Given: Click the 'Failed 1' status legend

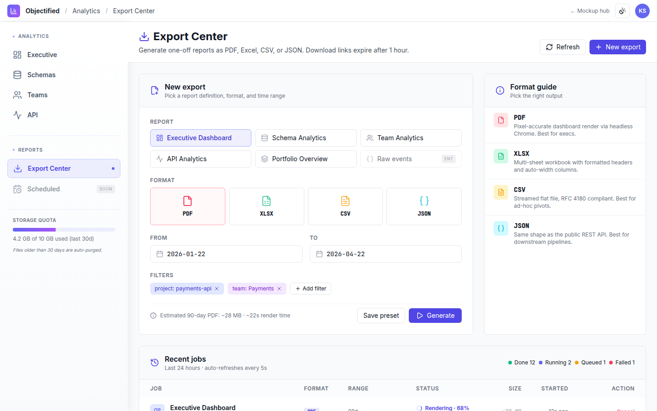Looking at the screenshot, I should 622,363.
